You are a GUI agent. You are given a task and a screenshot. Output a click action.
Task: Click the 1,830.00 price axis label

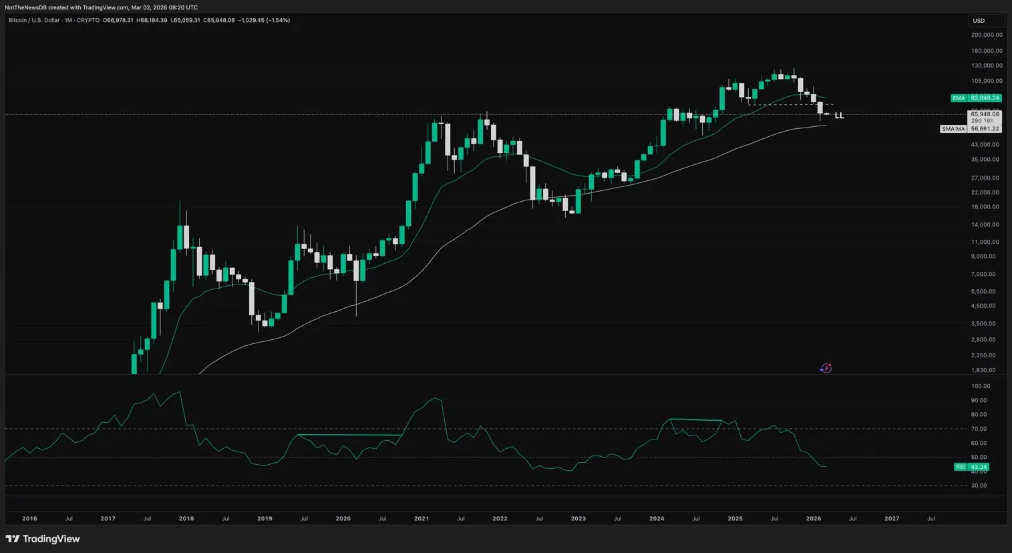tap(983, 370)
